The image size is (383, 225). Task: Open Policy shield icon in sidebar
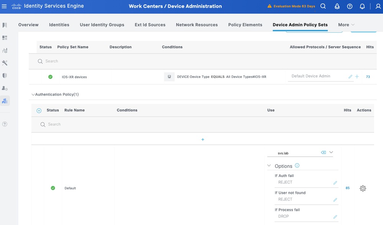pos(5,76)
